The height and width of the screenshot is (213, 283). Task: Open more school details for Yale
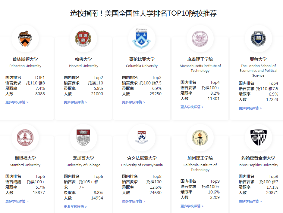pyautogui.click(x=250, y=108)
